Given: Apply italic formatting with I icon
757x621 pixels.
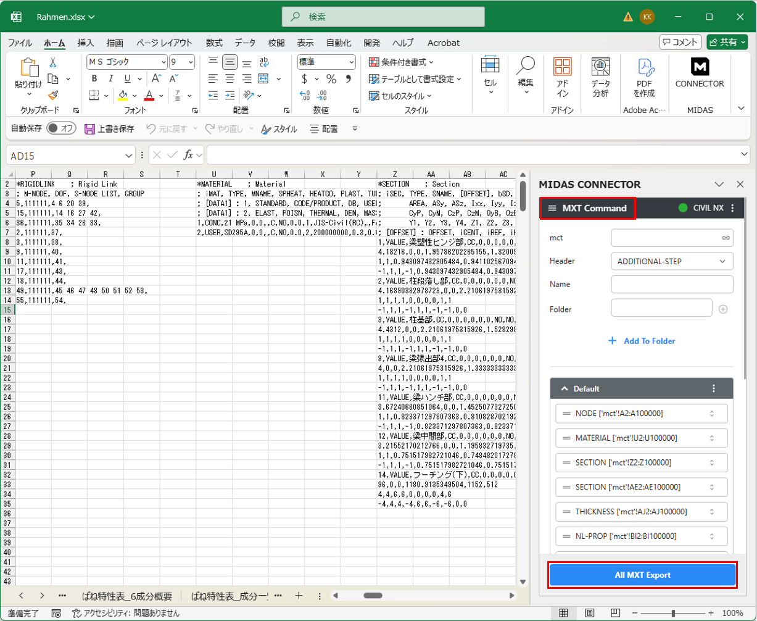Looking at the screenshot, I should pos(111,79).
